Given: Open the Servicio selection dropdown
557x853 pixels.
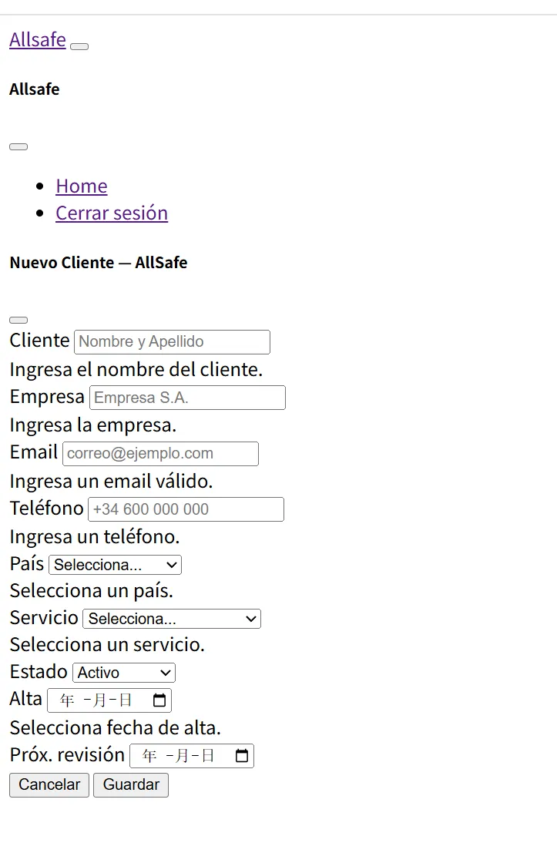Looking at the screenshot, I should pyautogui.click(x=172, y=619).
